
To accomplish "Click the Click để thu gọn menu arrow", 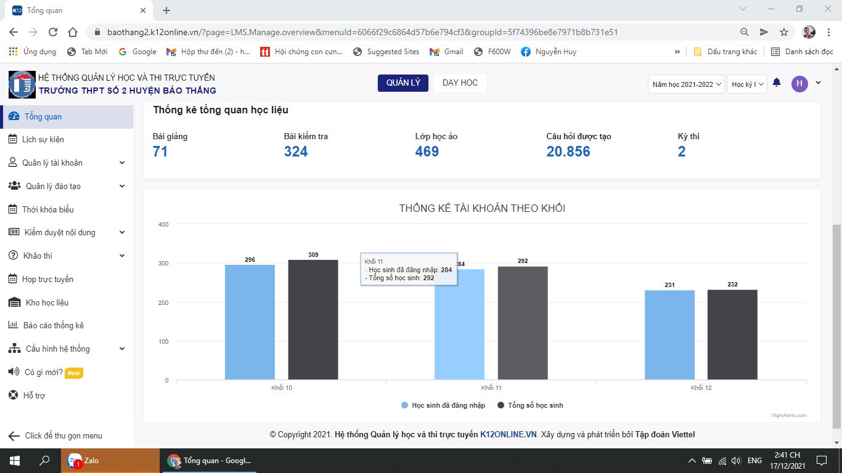I will click(x=14, y=436).
